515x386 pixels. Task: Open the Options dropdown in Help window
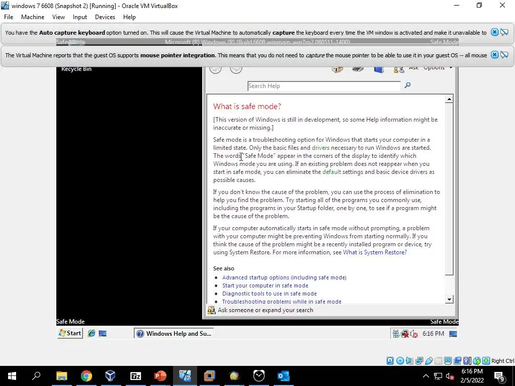438,68
